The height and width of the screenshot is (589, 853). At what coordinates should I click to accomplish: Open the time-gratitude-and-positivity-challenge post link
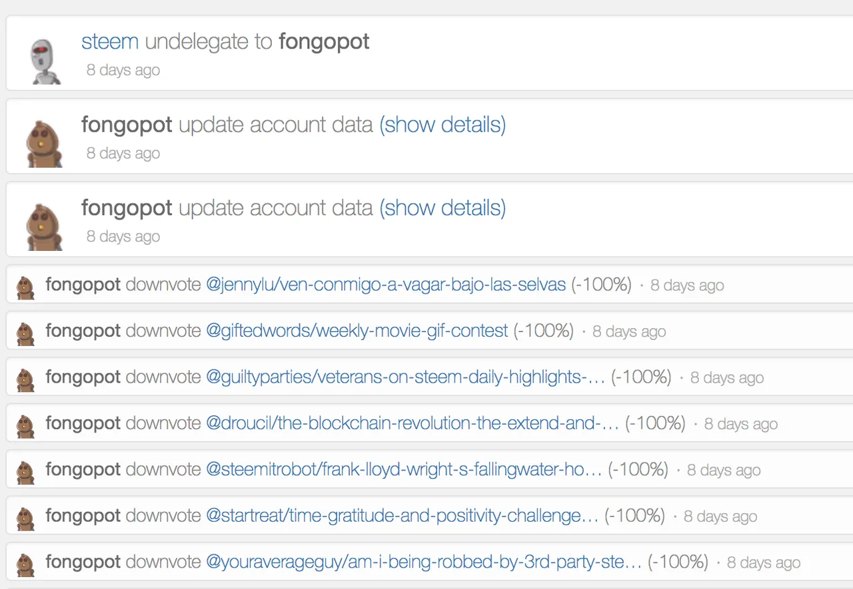tap(402, 516)
